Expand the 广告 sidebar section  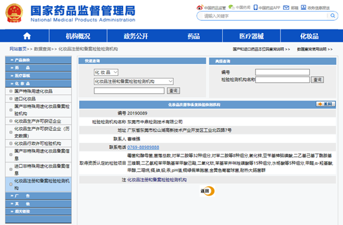coord(38,196)
